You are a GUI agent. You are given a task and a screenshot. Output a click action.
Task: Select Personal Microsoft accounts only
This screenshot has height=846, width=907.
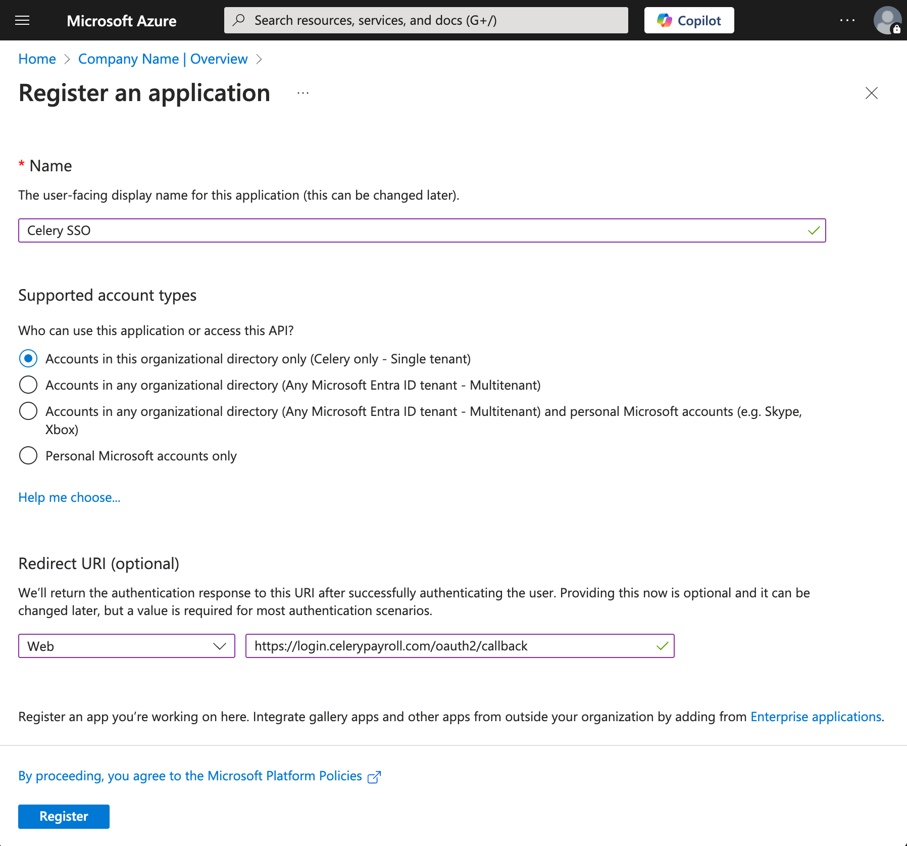point(28,456)
